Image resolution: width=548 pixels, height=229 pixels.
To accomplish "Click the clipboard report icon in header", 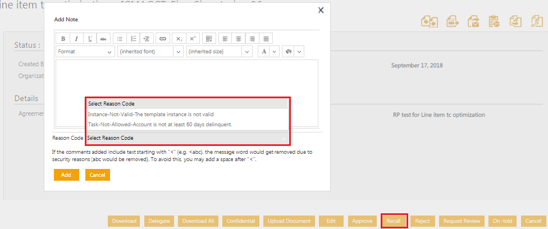I will pos(494,21).
